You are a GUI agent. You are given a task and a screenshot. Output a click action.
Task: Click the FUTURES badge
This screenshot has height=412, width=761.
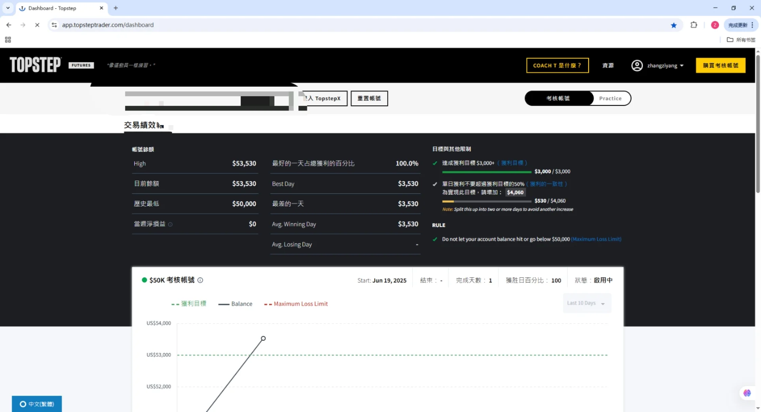[81, 65]
